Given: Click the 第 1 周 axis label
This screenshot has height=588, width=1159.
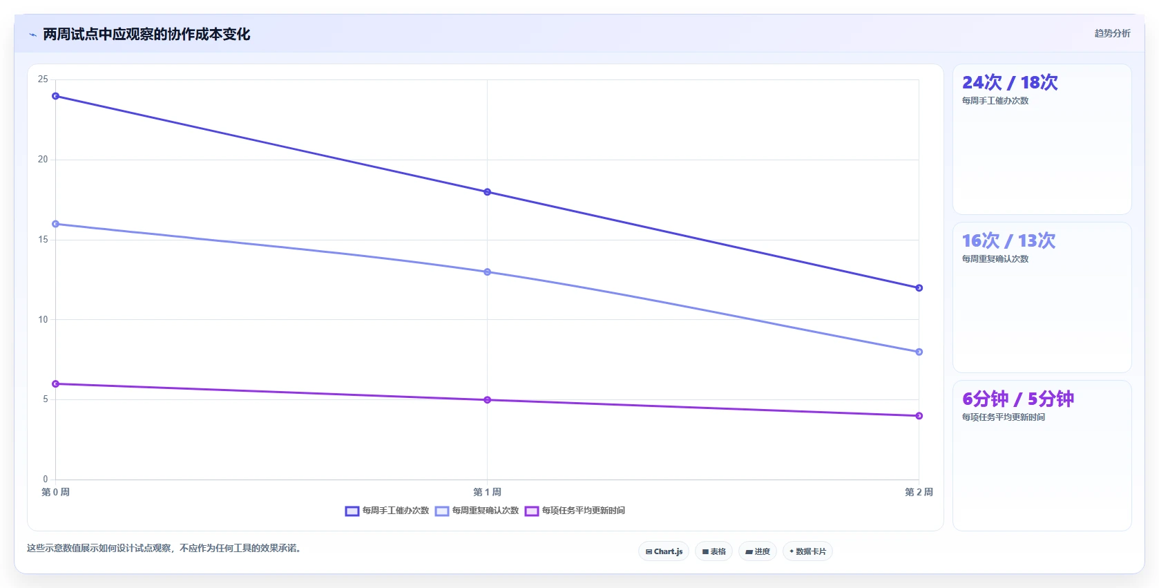Looking at the screenshot, I should click(x=488, y=492).
